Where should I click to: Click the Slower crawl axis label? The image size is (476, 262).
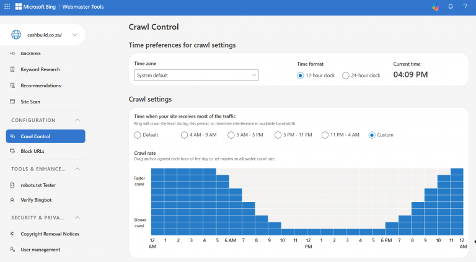coord(140,223)
